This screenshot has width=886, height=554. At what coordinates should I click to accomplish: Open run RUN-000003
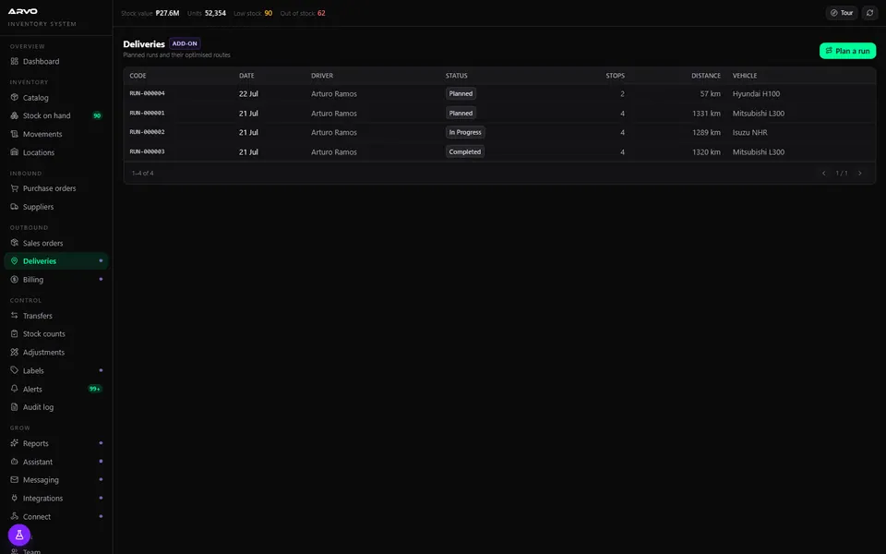[x=499, y=151]
